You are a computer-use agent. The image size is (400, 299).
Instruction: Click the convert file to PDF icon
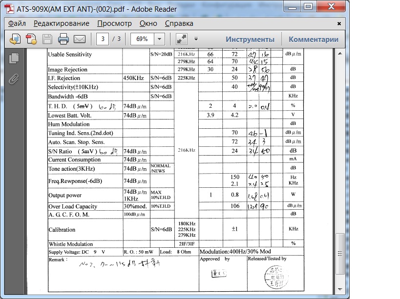31,39
